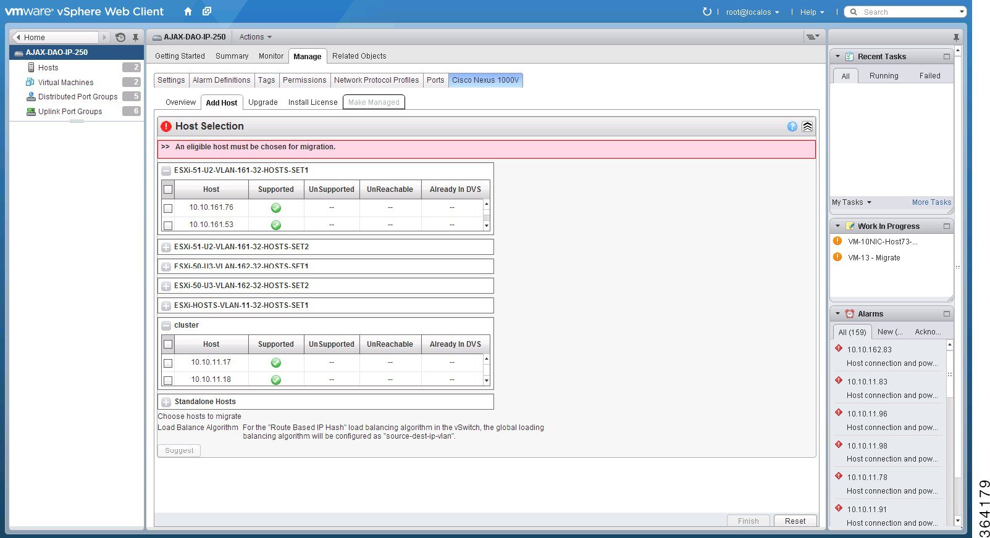
Task: Open help for Host Selection
Action: click(x=792, y=126)
